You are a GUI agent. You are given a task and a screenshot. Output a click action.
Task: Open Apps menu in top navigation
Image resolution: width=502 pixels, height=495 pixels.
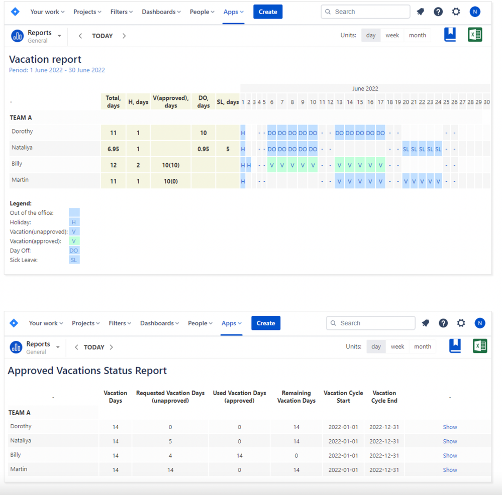pyautogui.click(x=233, y=12)
